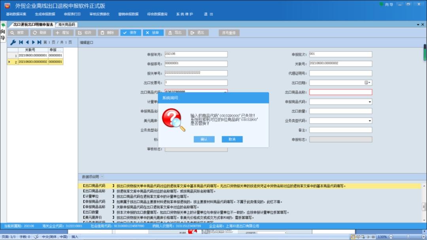Viewport: 427px width, 240px height.
Task: Expand the 数据项说明 panel arrow
Action: pos(102,177)
